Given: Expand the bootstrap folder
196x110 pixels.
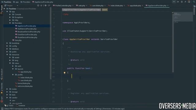Looking at the screenshot, I should click(x=7, y=43).
